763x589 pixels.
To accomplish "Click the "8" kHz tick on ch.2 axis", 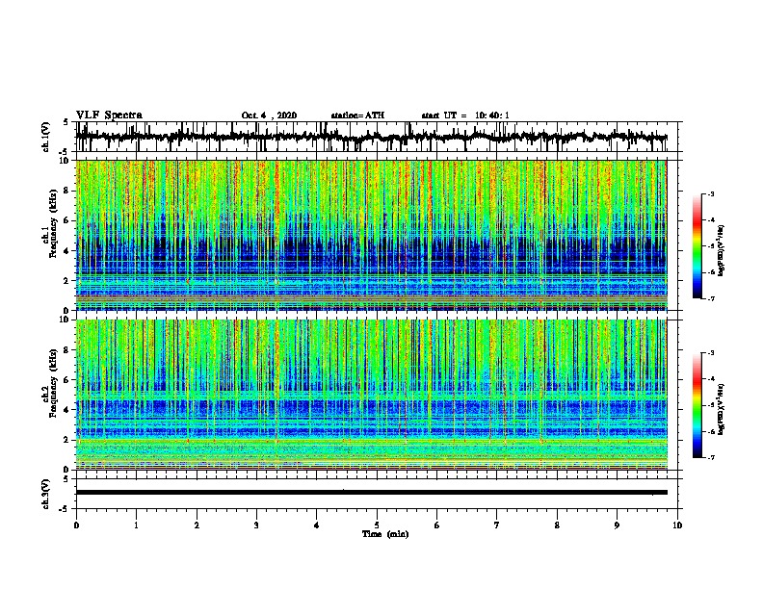I will pos(67,350).
